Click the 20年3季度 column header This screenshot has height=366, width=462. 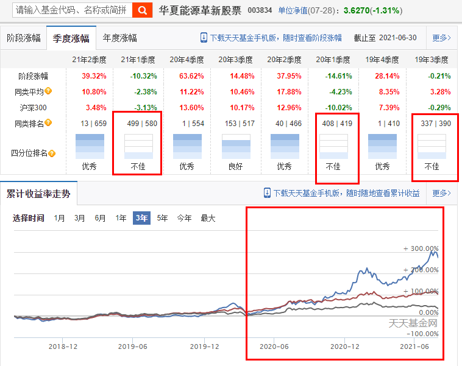click(236, 60)
